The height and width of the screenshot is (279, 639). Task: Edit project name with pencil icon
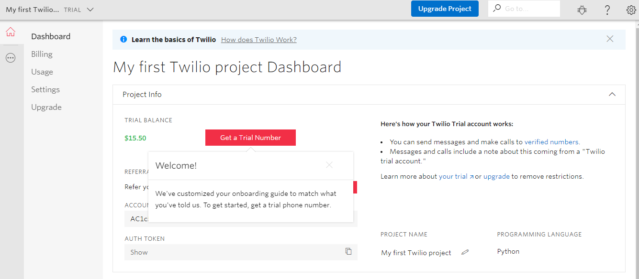pos(465,252)
